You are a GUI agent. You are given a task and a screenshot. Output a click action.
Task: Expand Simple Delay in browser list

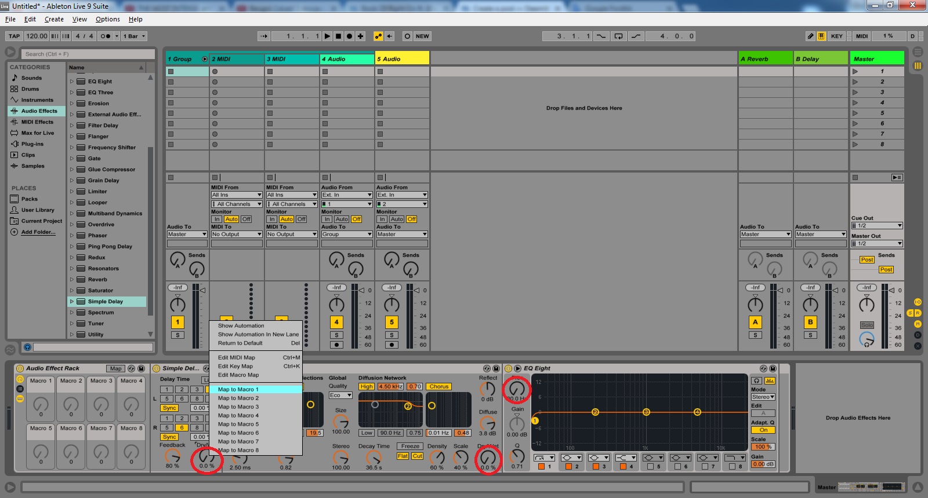tap(72, 302)
